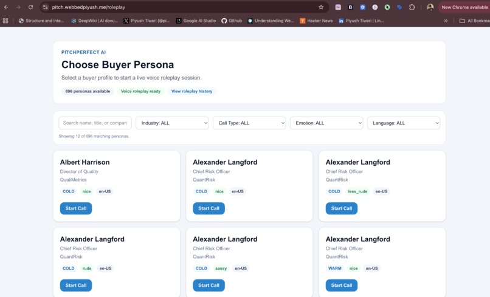Open the blue square extension icon

pyautogui.click(x=362, y=7)
